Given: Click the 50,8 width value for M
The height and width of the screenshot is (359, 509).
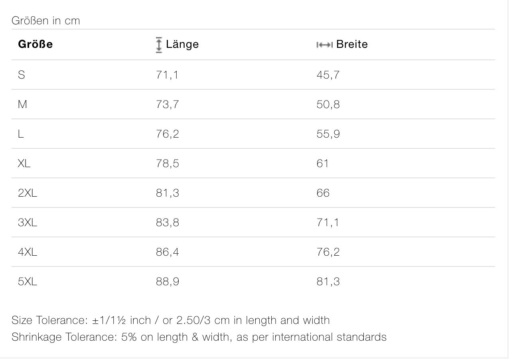Looking at the screenshot, I should (x=328, y=104).
